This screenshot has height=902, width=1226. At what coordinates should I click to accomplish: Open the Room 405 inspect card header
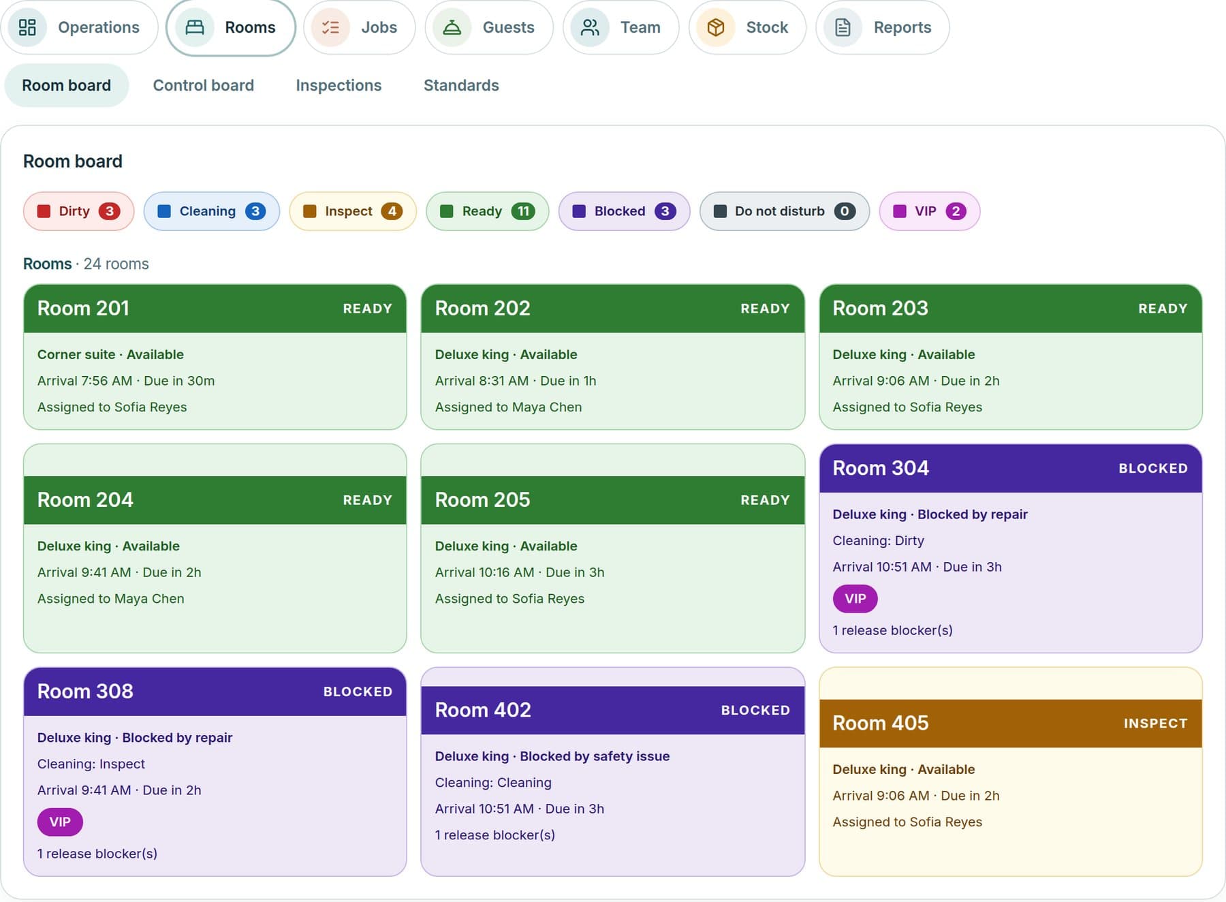[1011, 724]
